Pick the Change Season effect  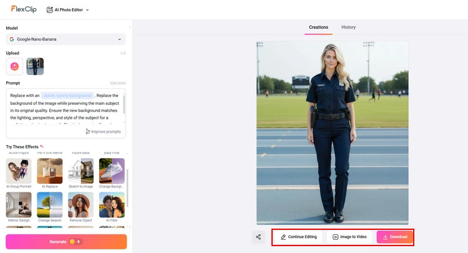[x=49, y=205]
